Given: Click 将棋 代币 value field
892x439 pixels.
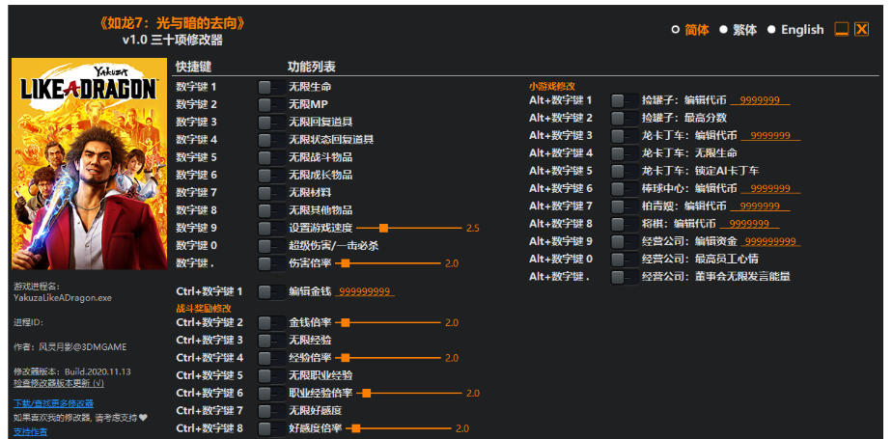Looking at the screenshot, I should point(750,224).
